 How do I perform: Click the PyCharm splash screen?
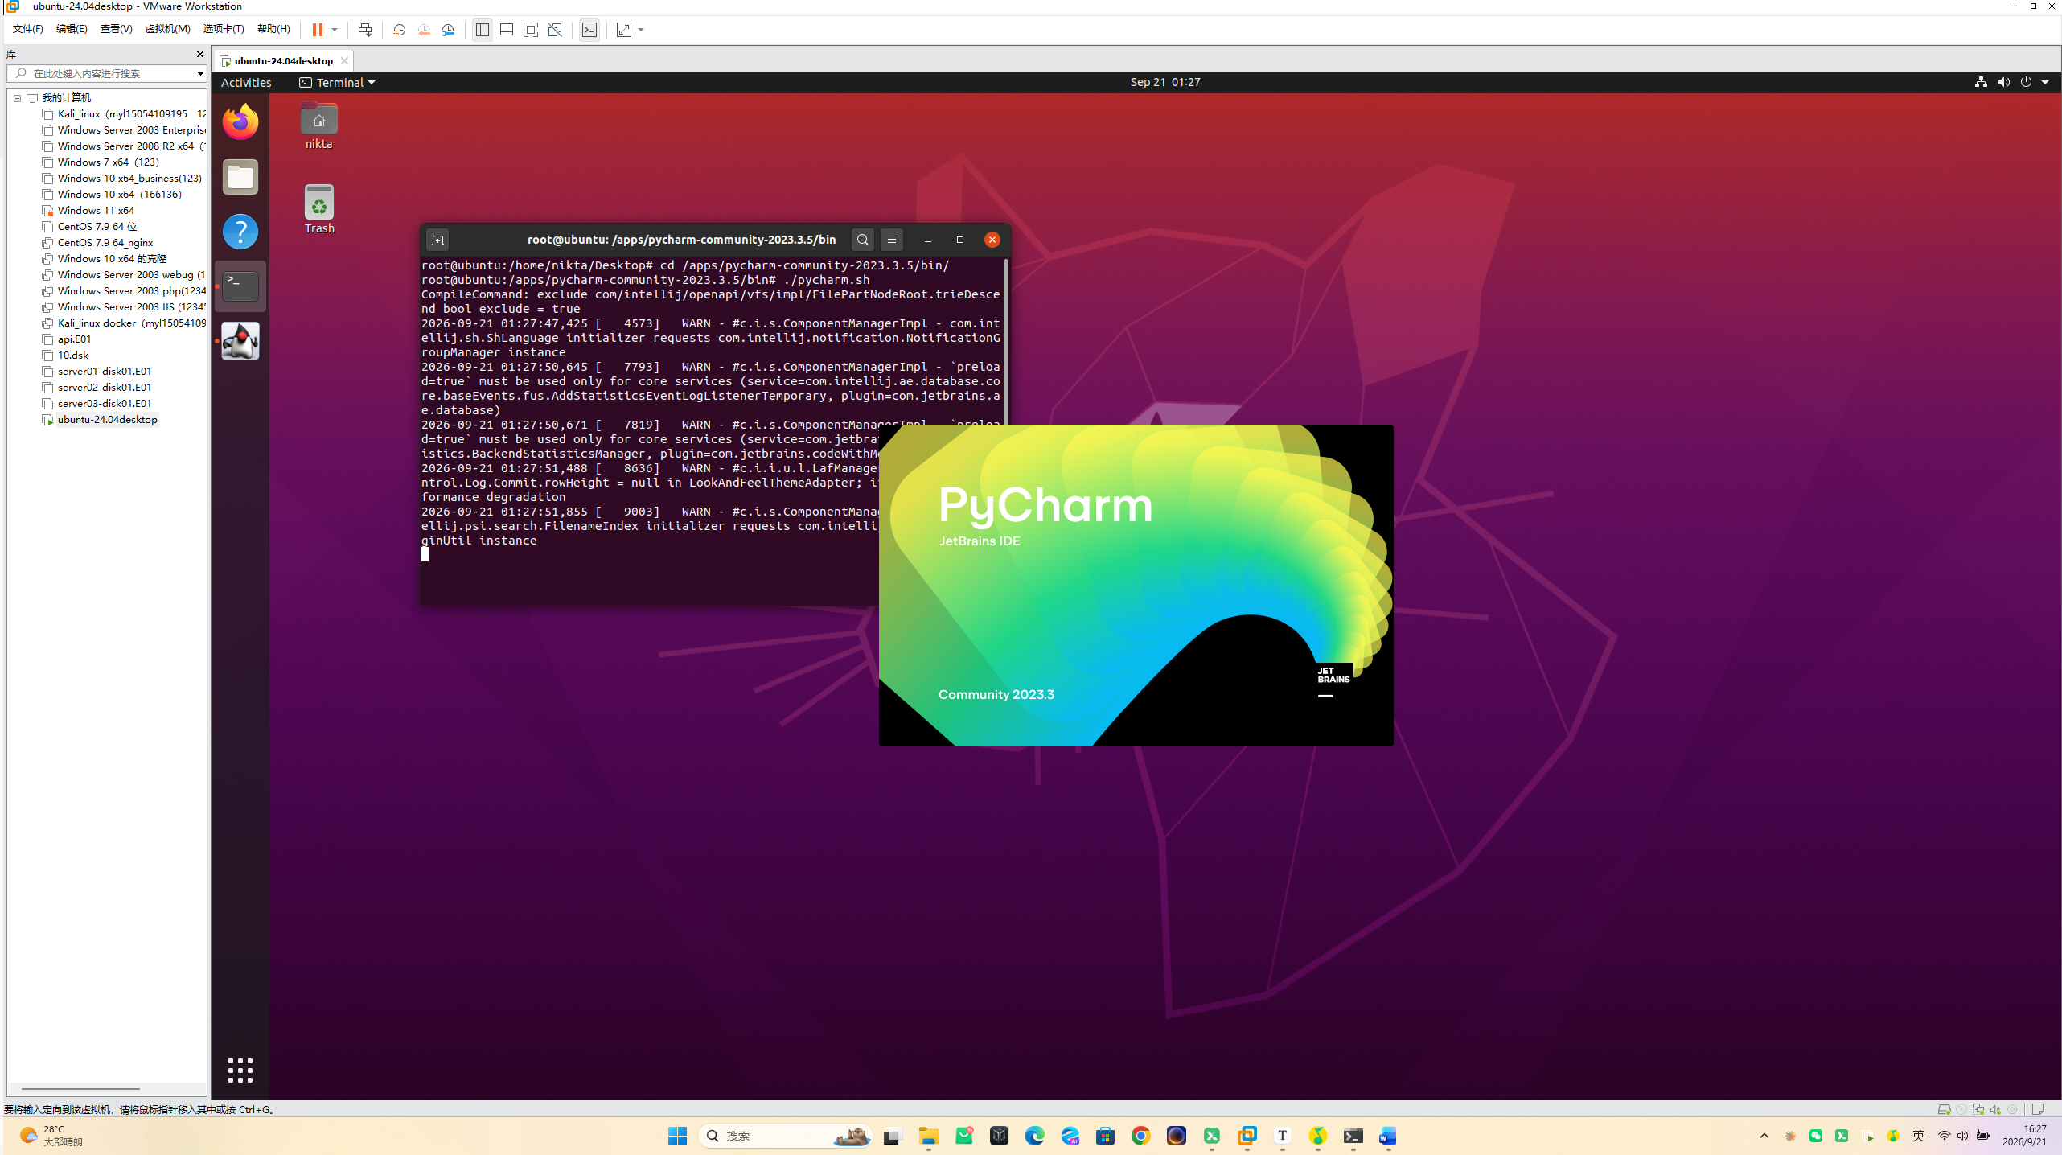coord(1136,586)
